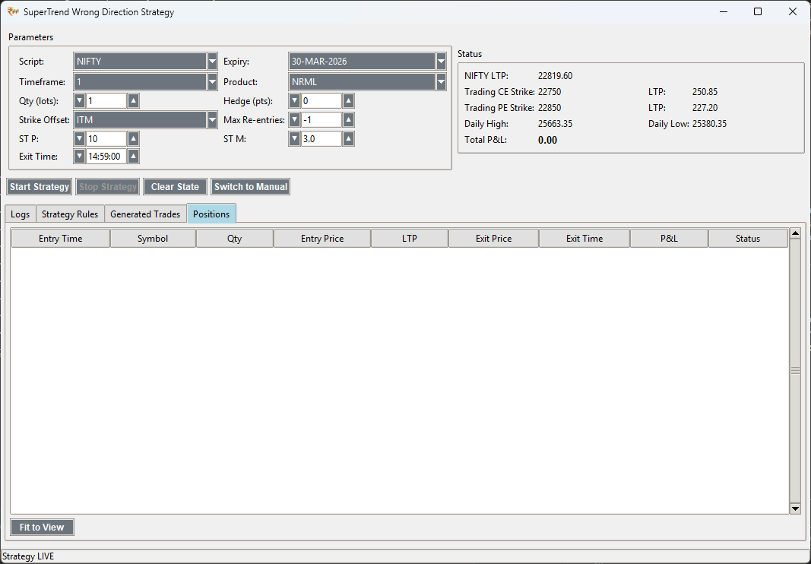This screenshot has height=564, width=811.
Task: Switch to the Logs tab
Action: coord(21,214)
